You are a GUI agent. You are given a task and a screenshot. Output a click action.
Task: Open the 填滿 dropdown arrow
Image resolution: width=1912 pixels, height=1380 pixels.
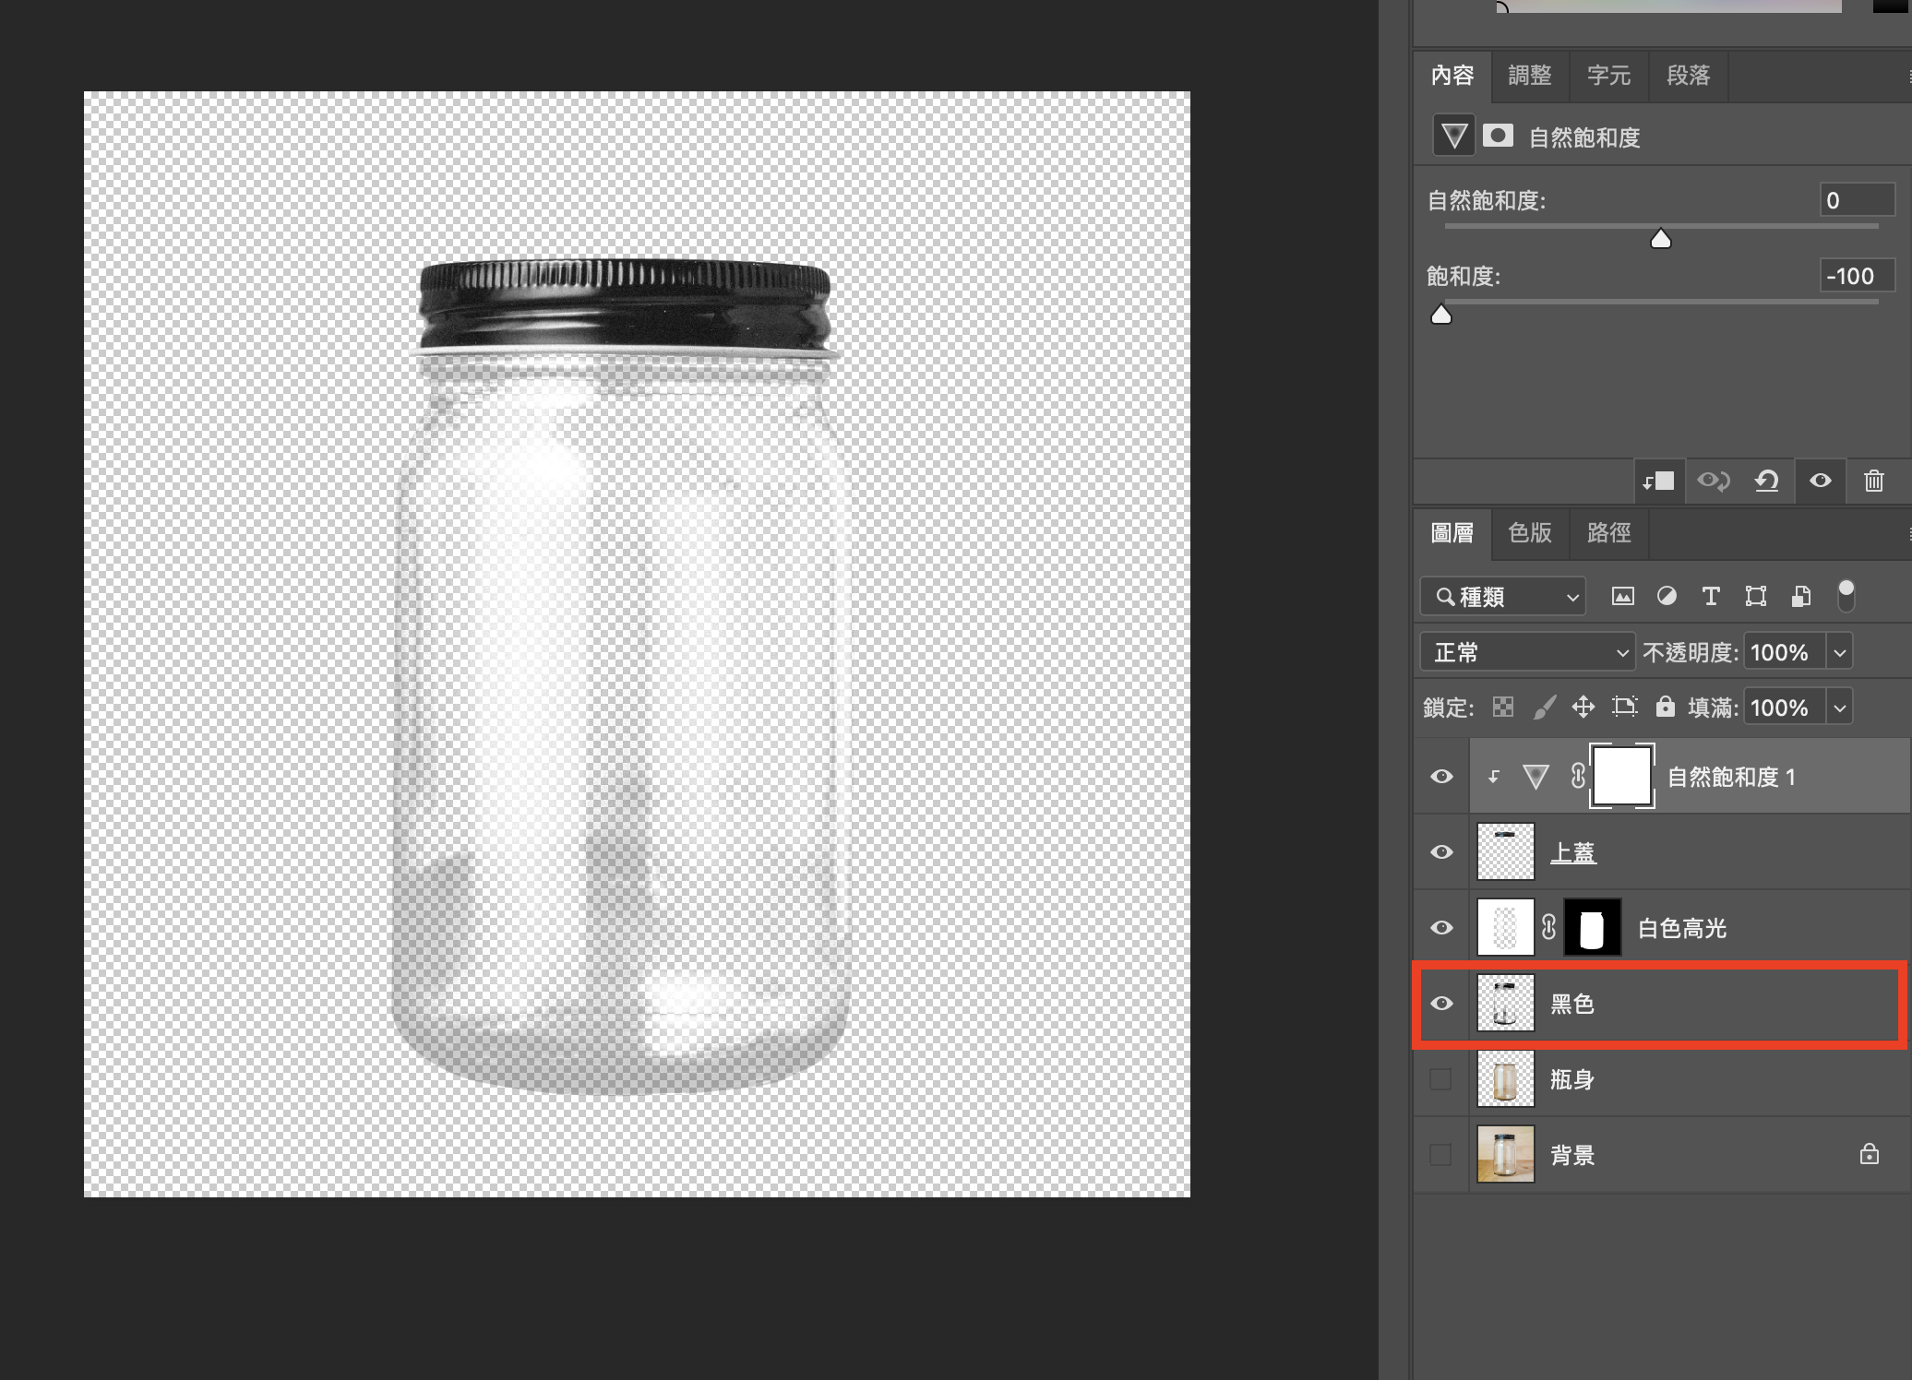click(x=1840, y=708)
